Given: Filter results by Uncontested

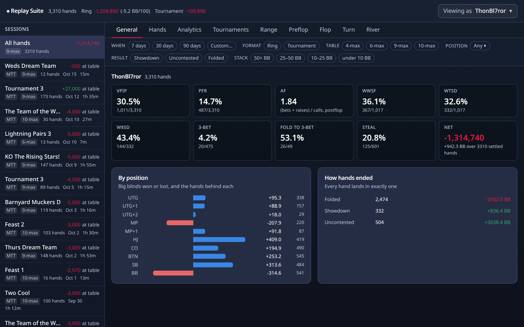Looking at the screenshot, I should pos(184,58).
